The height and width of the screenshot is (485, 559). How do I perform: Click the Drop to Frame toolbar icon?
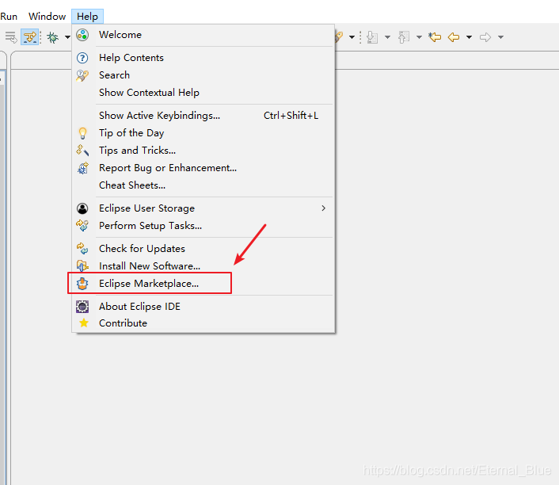click(10, 37)
